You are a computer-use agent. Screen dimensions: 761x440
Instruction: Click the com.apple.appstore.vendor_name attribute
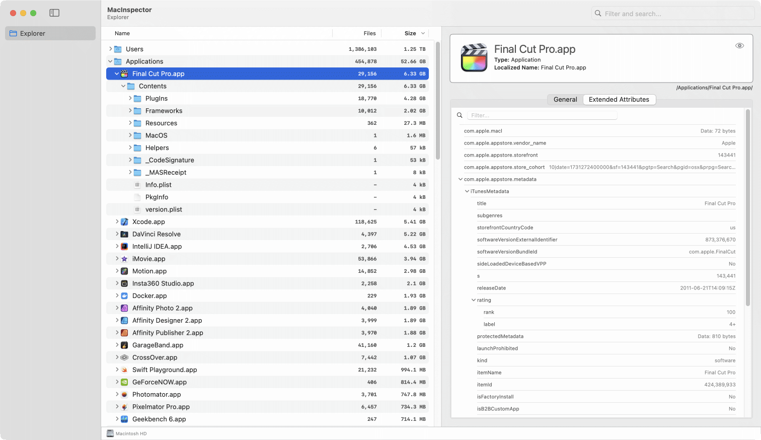click(599, 143)
